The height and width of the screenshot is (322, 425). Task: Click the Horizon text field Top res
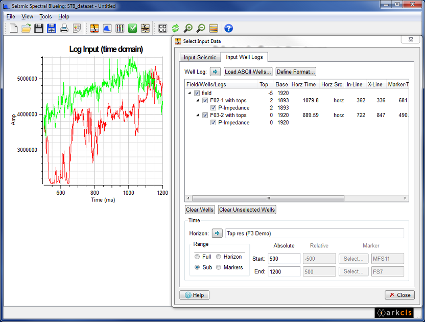coord(315,233)
